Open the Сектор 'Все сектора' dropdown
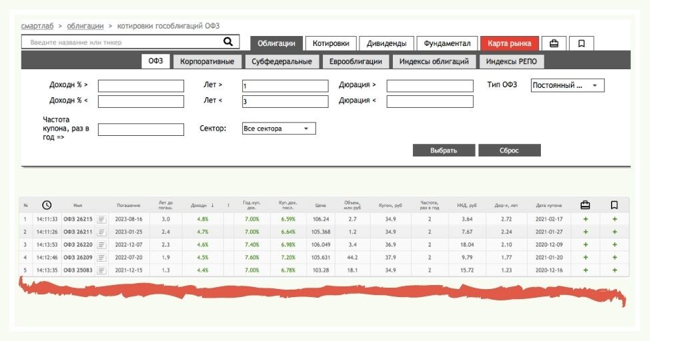The image size is (683, 341). [279, 129]
